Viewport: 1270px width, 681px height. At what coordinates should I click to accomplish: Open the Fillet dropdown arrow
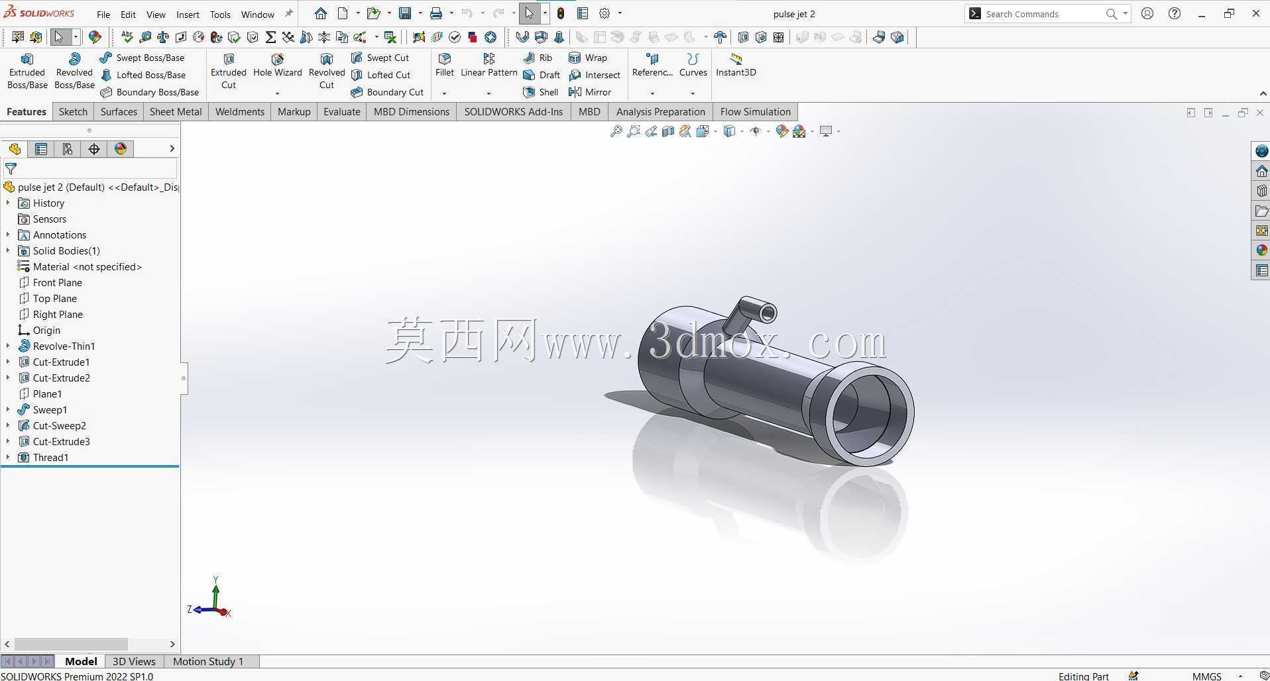444,93
